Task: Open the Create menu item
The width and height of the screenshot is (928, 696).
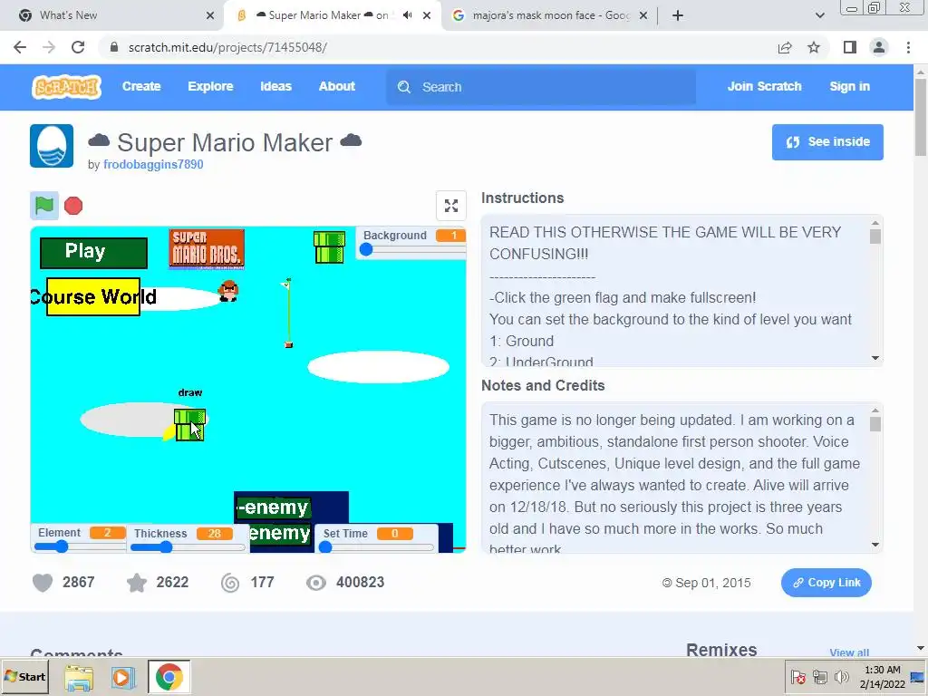Action: 141,86
